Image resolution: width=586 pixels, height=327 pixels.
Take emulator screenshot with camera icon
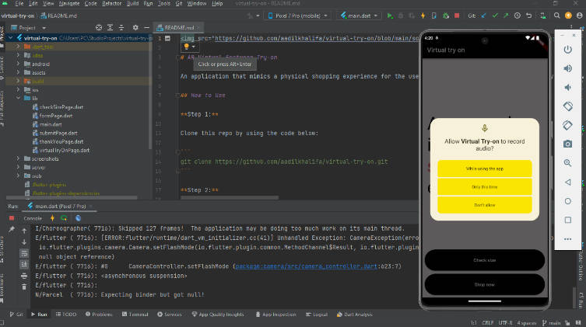(567, 144)
